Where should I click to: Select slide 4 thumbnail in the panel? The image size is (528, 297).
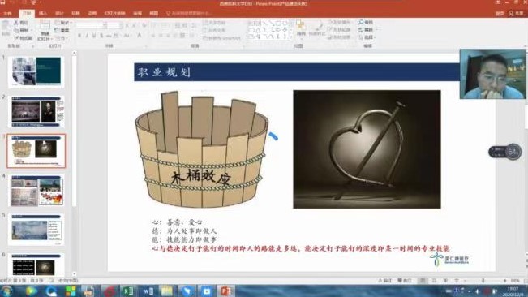point(36,191)
